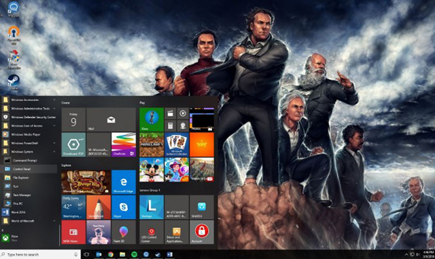Open Steam from the desktop shortcut
Image resolution: width=435 pixels, height=259 pixels.
coord(14,82)
